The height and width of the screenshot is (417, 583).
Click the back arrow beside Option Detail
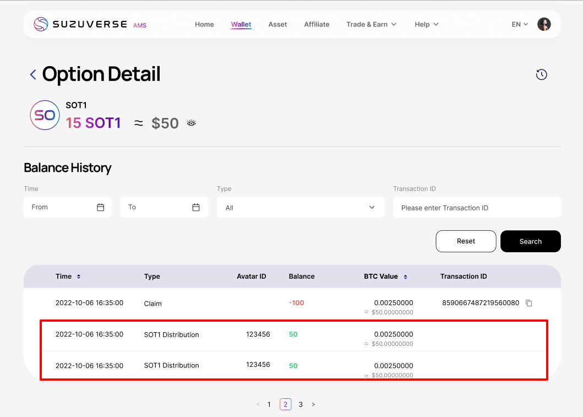click(x=33, y=75)
